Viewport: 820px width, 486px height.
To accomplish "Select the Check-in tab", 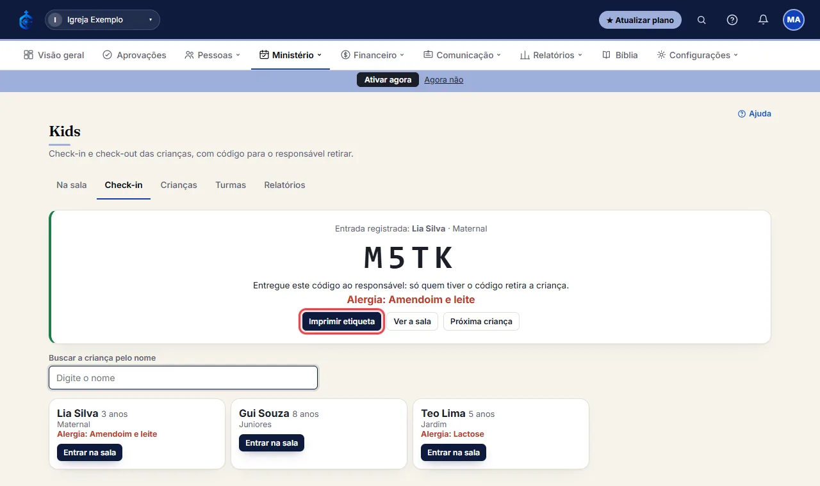I will [x=124, y=185].
